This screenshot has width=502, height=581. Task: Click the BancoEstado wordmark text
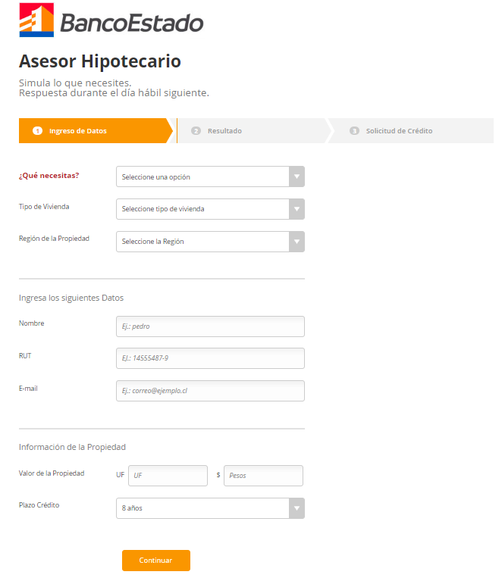point(131,23)
